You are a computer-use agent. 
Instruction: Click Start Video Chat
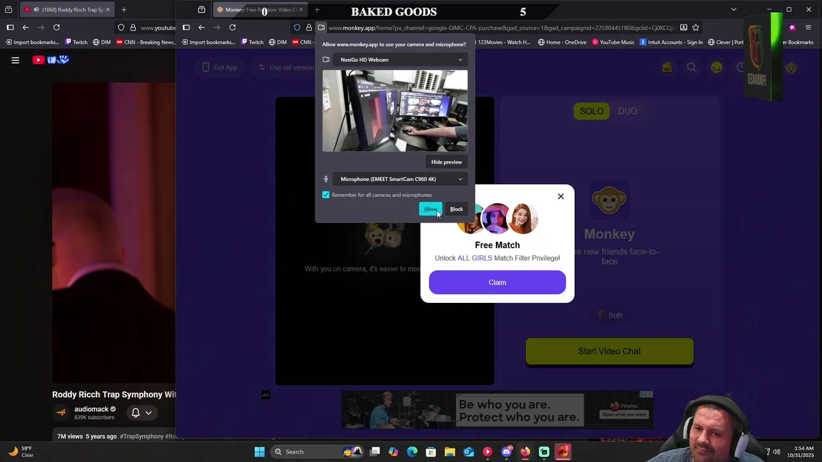pos(609,351)
